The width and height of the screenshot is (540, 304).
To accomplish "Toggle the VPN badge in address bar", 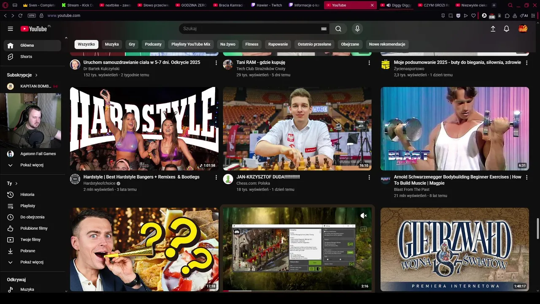I will pos(32,16).
